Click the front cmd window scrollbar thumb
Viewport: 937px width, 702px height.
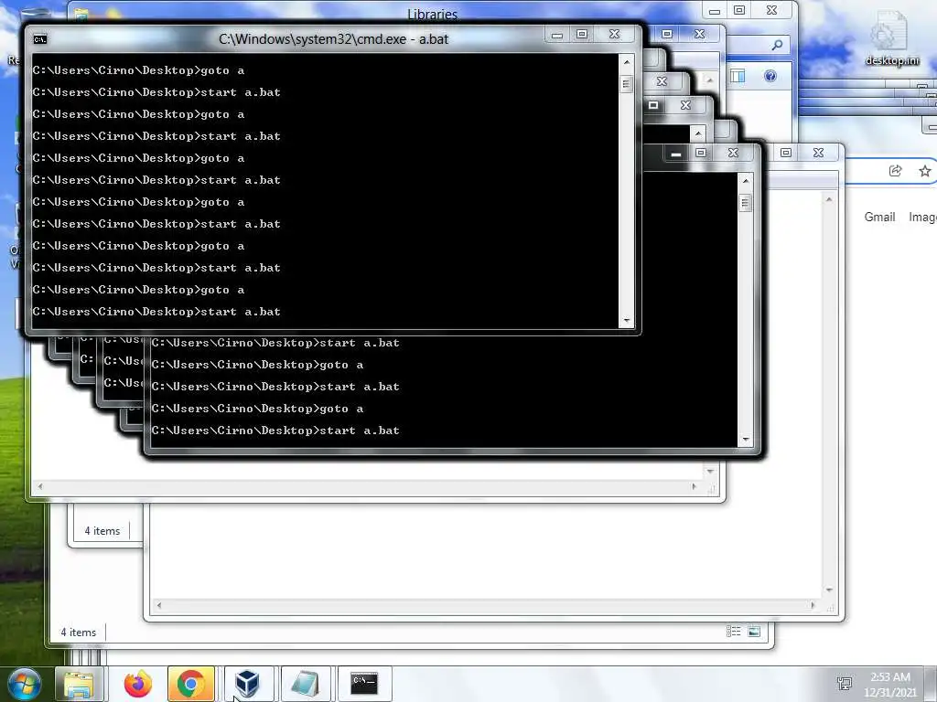[x=626, y=83]
